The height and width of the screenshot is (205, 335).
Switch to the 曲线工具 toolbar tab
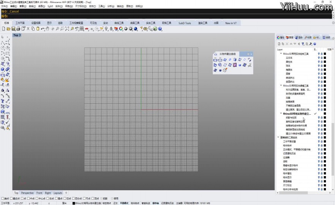(119, 23)
